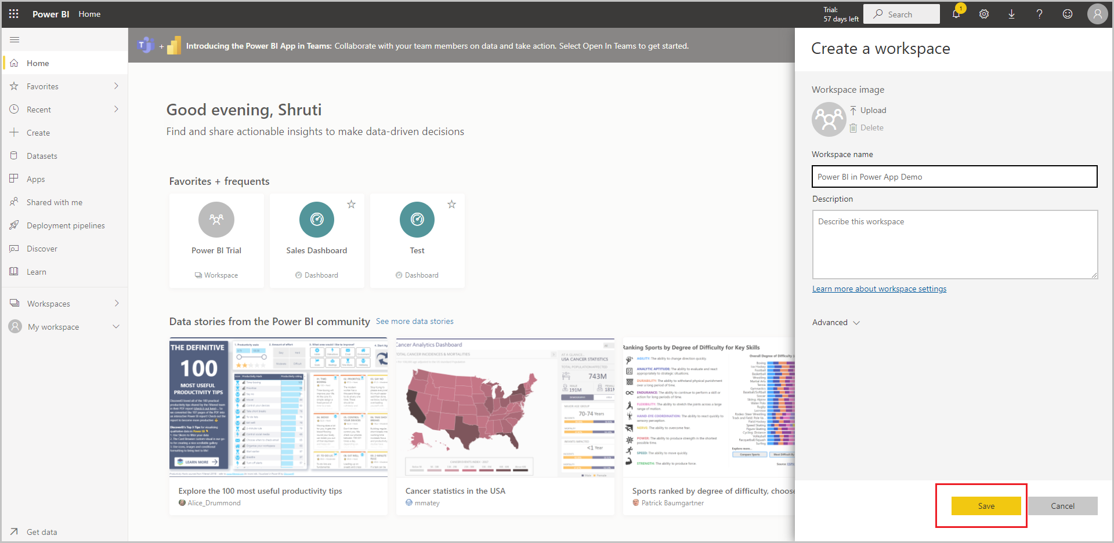Collapse the navigation pane hamburger icon
1114x543 pixels.
tap(15, 39)
